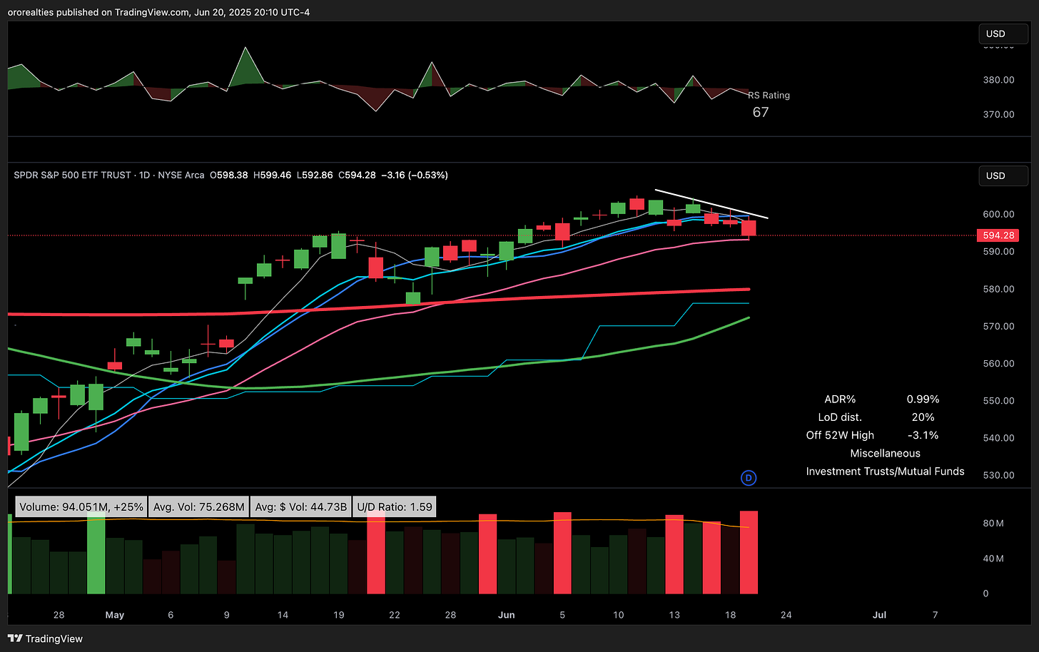Click the white descending trendline on the chart

pos(711,203)
